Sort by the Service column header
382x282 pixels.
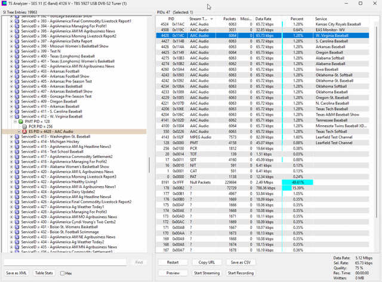click(x=341, y=18)
